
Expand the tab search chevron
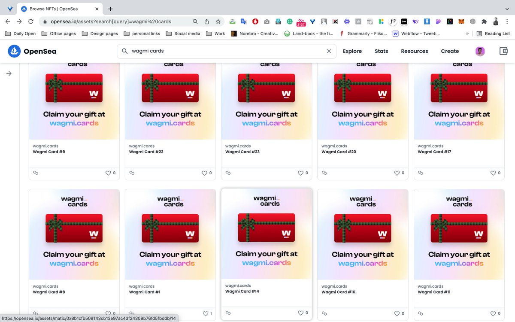coord(507,9)
